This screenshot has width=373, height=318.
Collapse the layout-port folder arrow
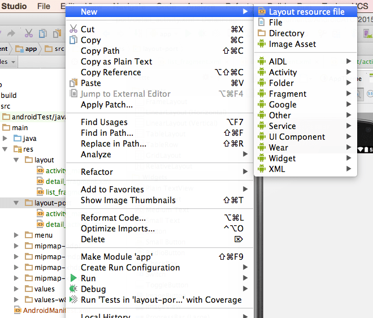16,203
